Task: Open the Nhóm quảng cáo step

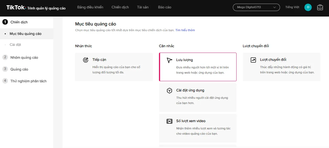Action: [x=24, y=58]
